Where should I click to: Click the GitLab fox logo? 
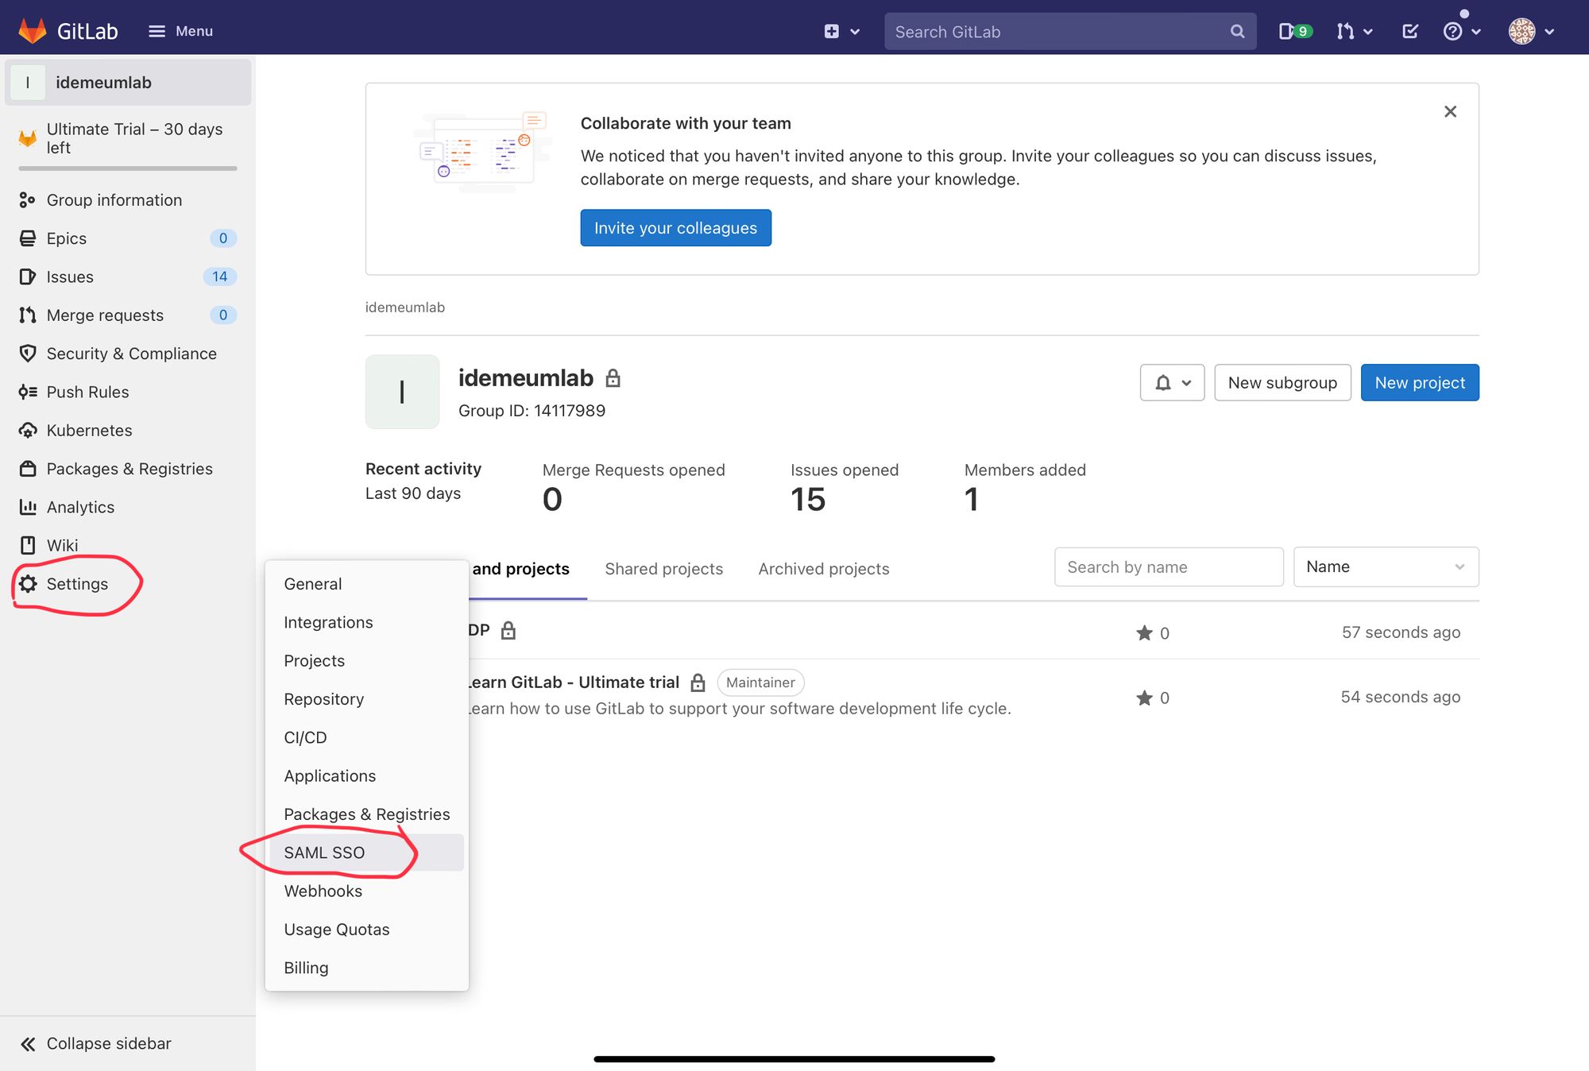click(x=33, y=31)
